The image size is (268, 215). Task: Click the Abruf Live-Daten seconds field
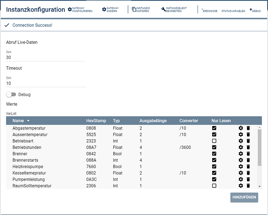(46, 57)
